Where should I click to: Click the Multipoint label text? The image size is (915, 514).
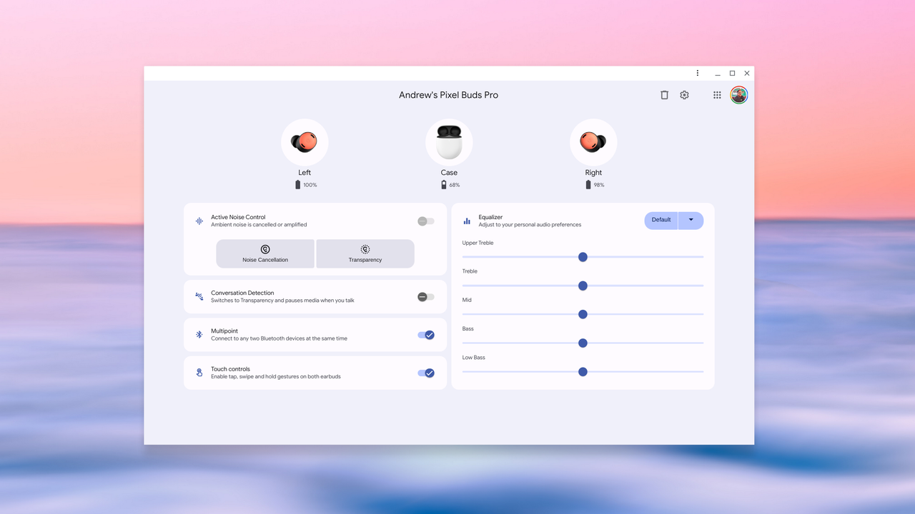pyautogui.click(x=224, y=331)
